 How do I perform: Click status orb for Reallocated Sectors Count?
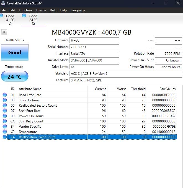[x=5, y=105]
